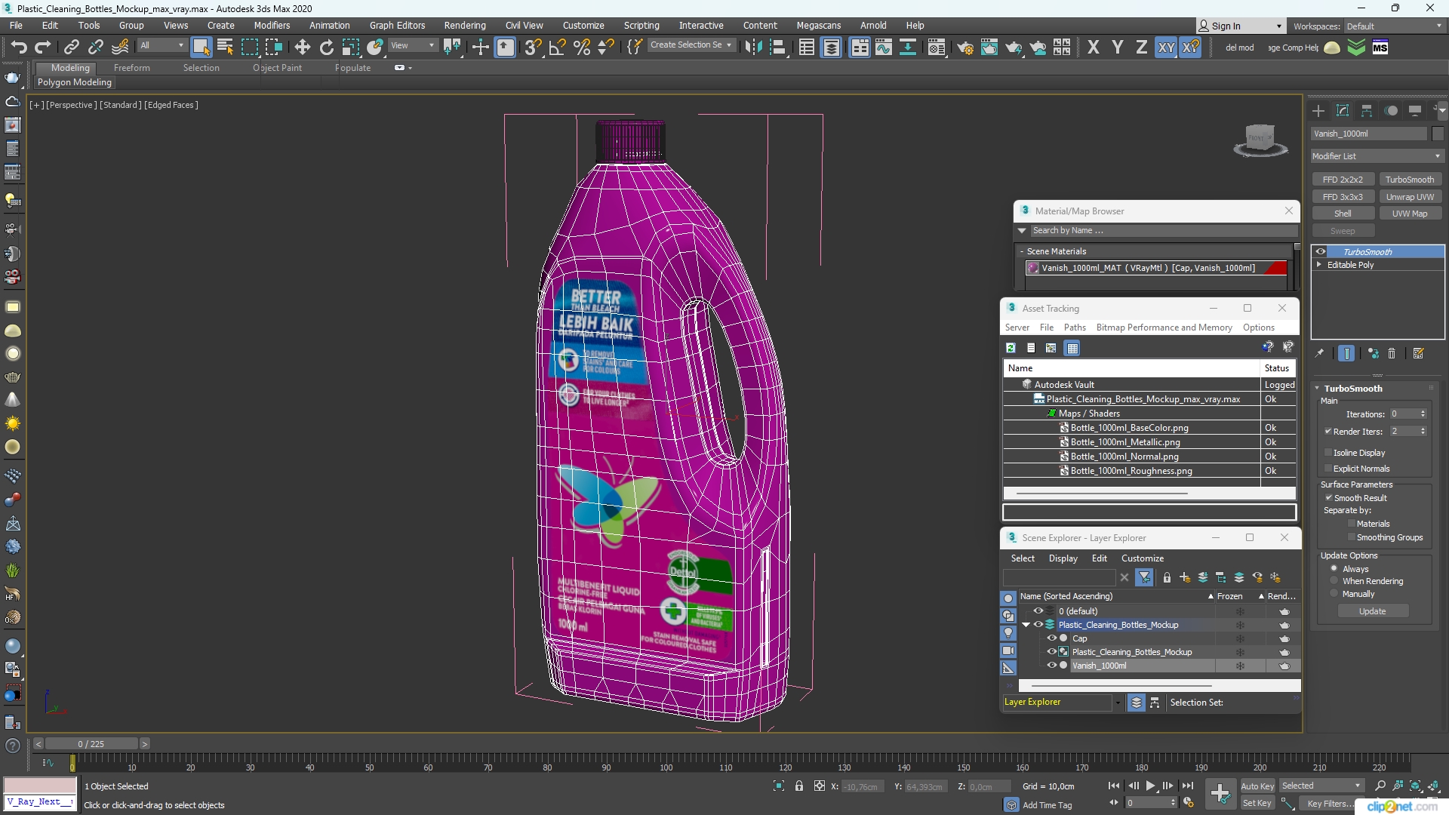
Task: Constrain to X axis button
Action: click(x=1094, y=48)
